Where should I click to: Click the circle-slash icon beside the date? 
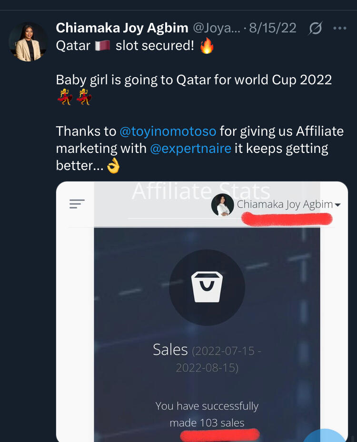point(315,29)
